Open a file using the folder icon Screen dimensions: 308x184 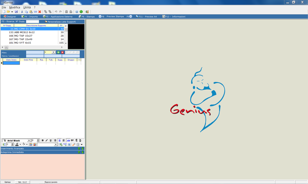tap(8, 12)
